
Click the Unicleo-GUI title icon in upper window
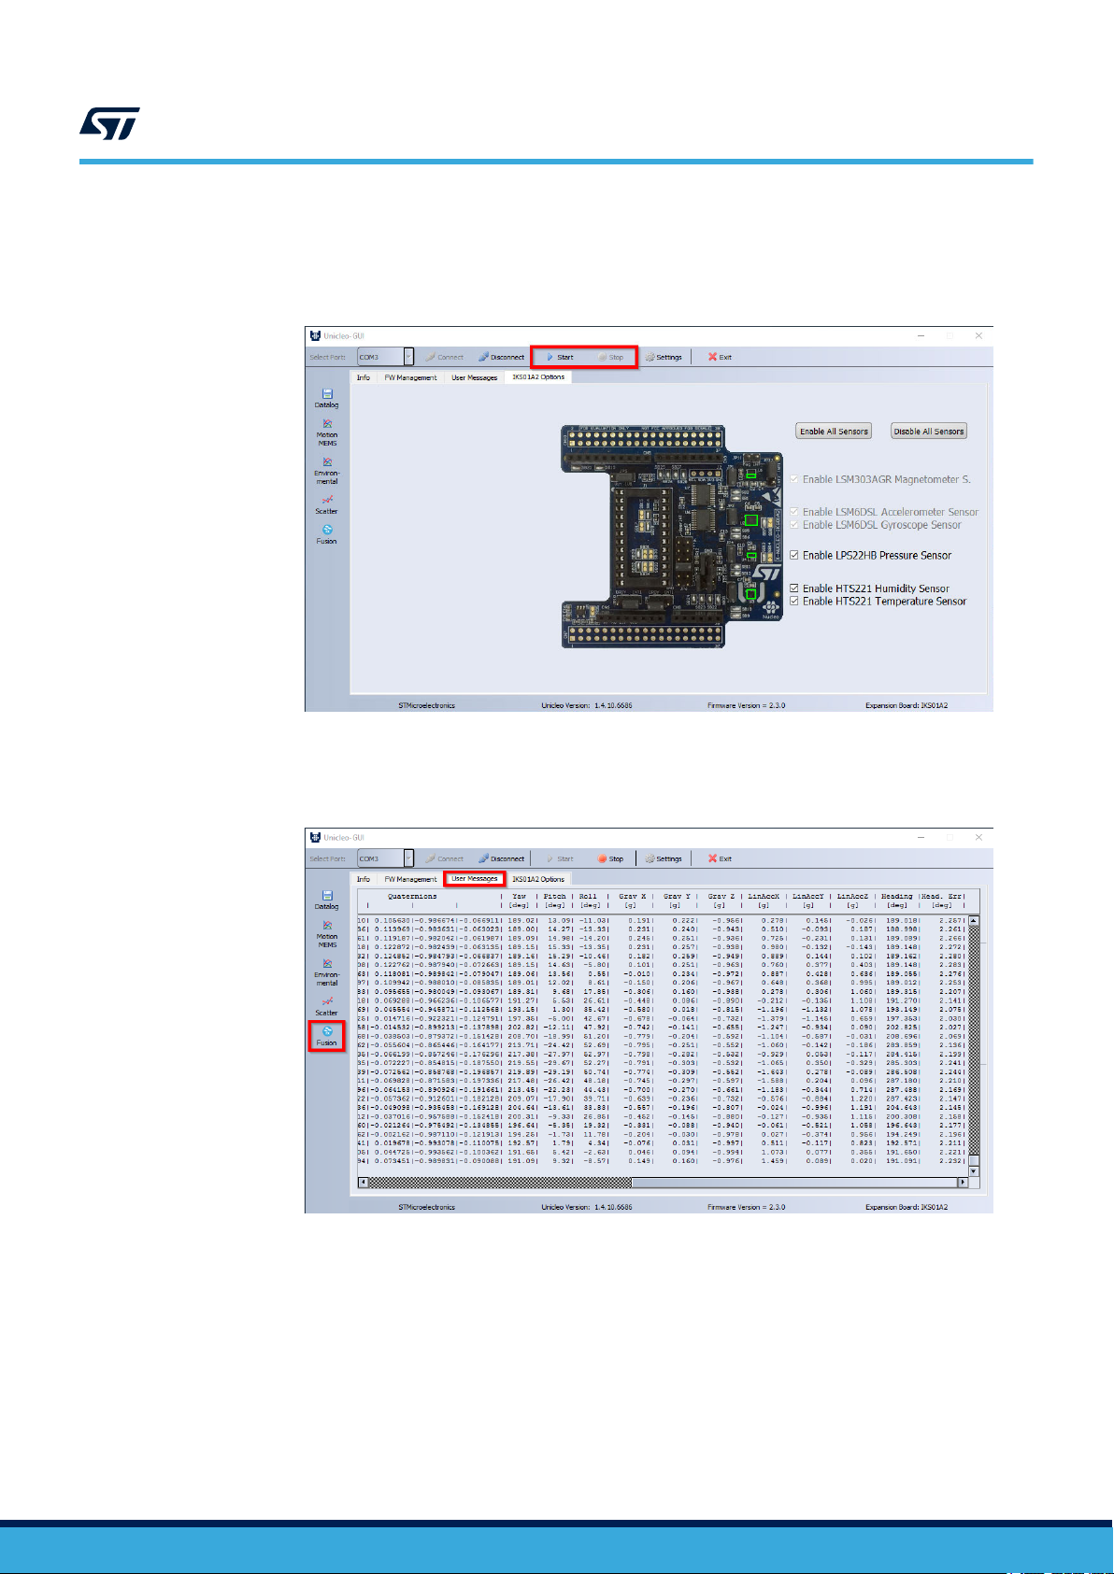click(315, 335)
